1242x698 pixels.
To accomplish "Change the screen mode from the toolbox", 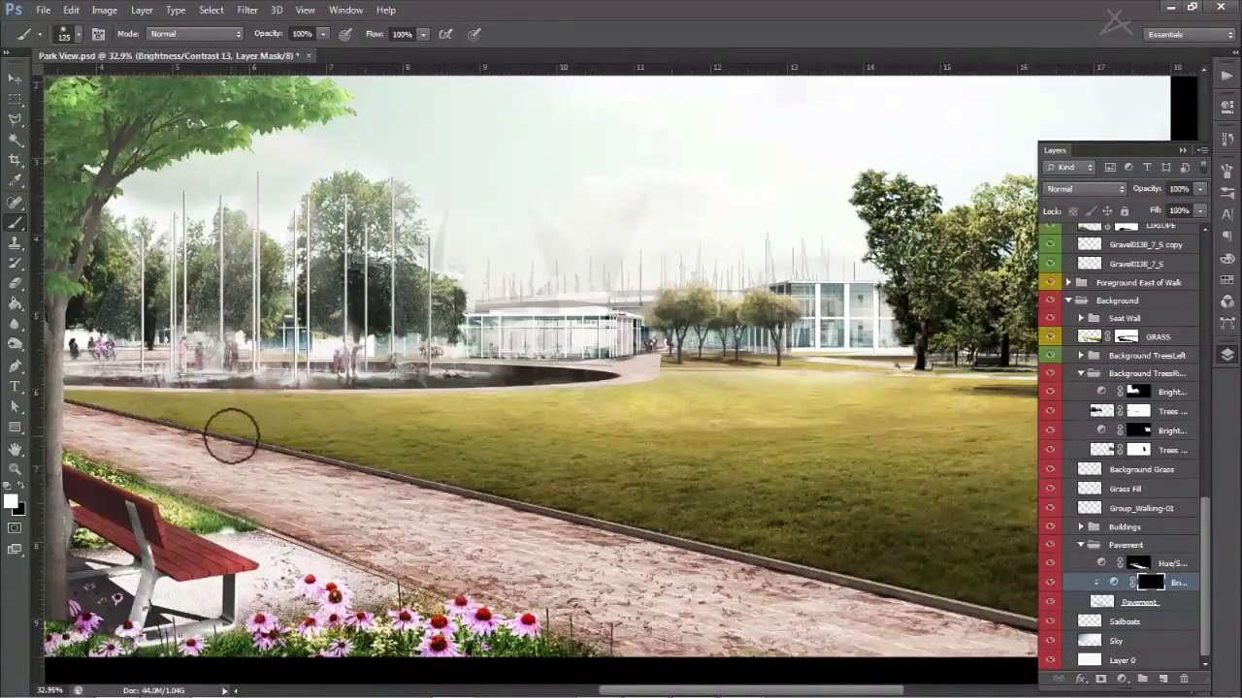I will click(15, 550).
